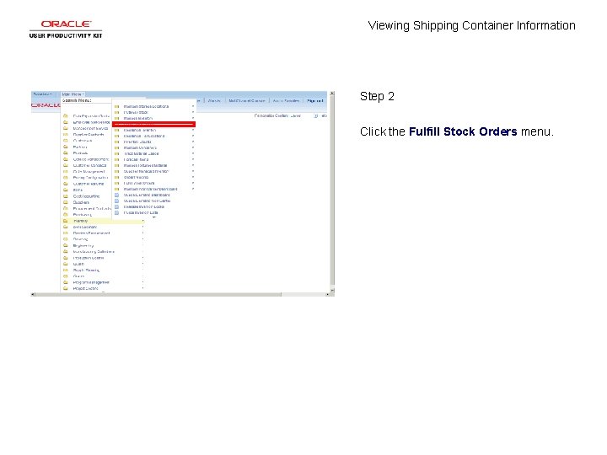Viewport: 607px width, 455px height.
Task: Click the Putaway Stock submenu folder icon
Action: tap(116, 112)
